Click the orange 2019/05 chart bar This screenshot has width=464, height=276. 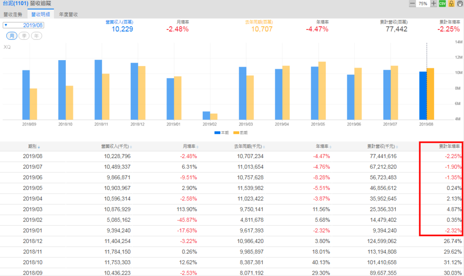tap(322, 91)
